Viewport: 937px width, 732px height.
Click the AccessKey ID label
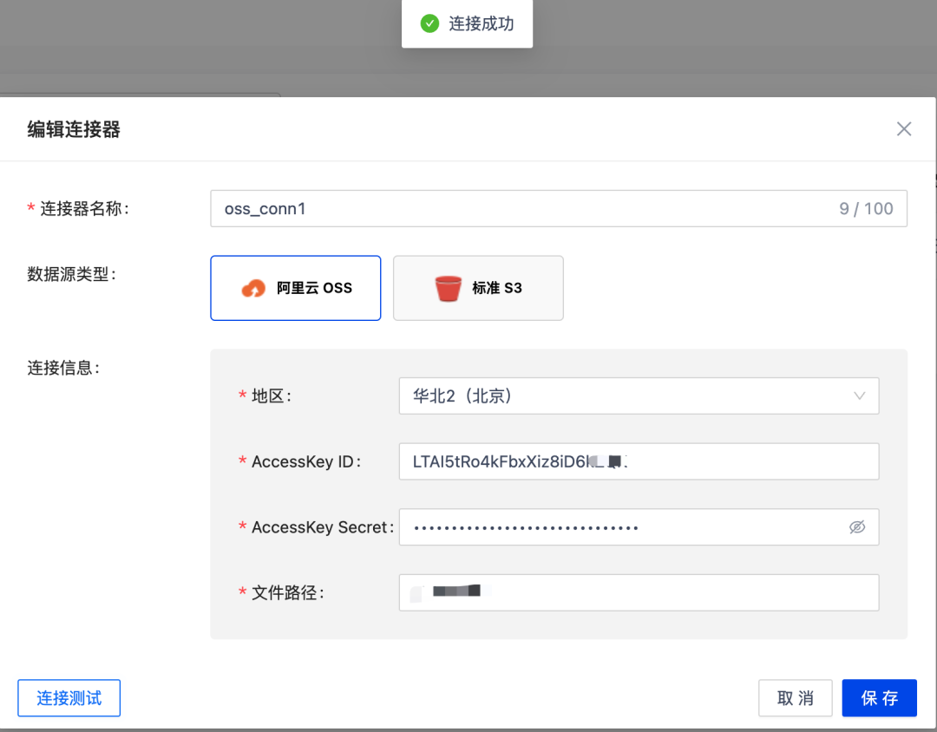pyautogui.click(x=306, y=461)
